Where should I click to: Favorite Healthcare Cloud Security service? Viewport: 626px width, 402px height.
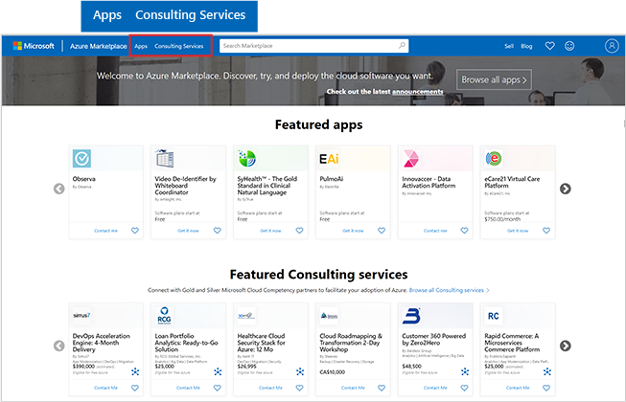(x=299, y=388)
